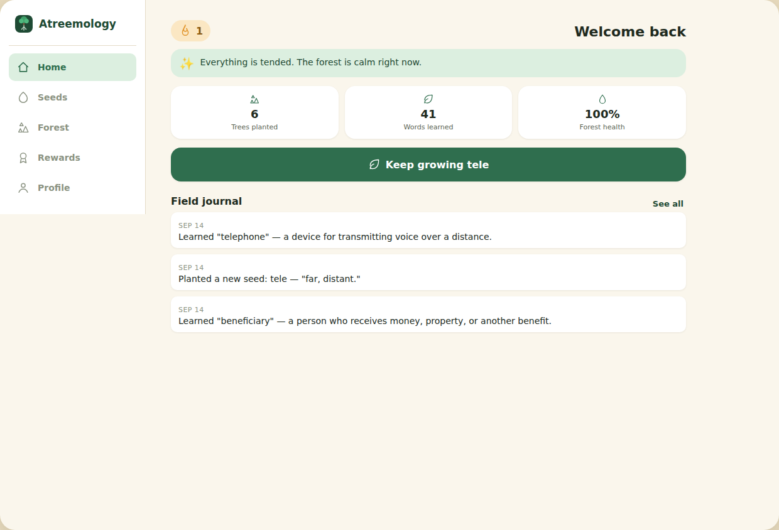Open the Trees planted stat card

(x=254, y=112)
